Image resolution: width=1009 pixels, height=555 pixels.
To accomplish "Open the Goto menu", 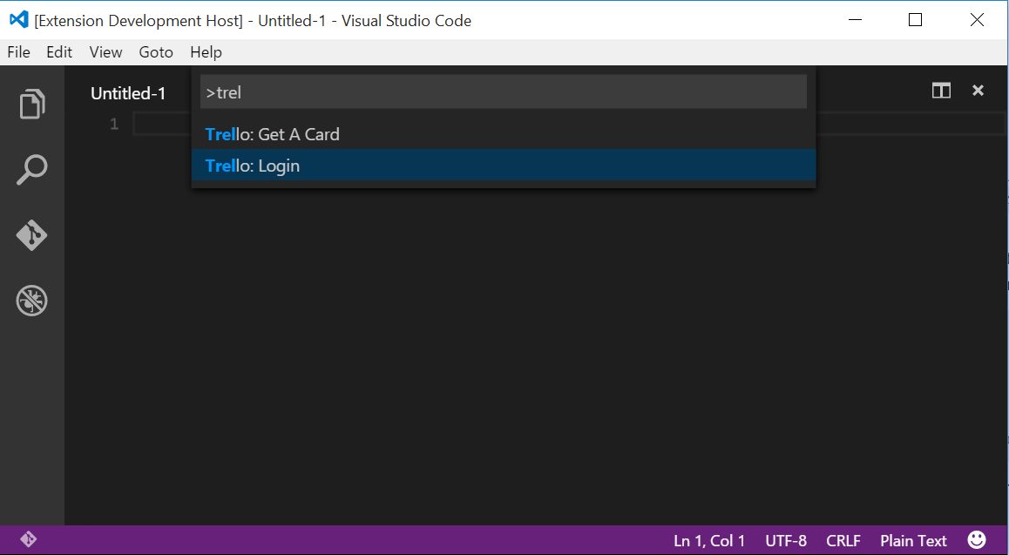I will [156, 52].
